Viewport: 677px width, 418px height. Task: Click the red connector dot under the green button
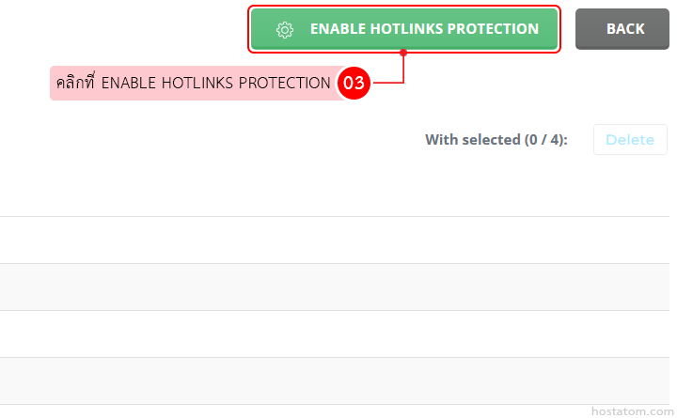click(403, 53)
